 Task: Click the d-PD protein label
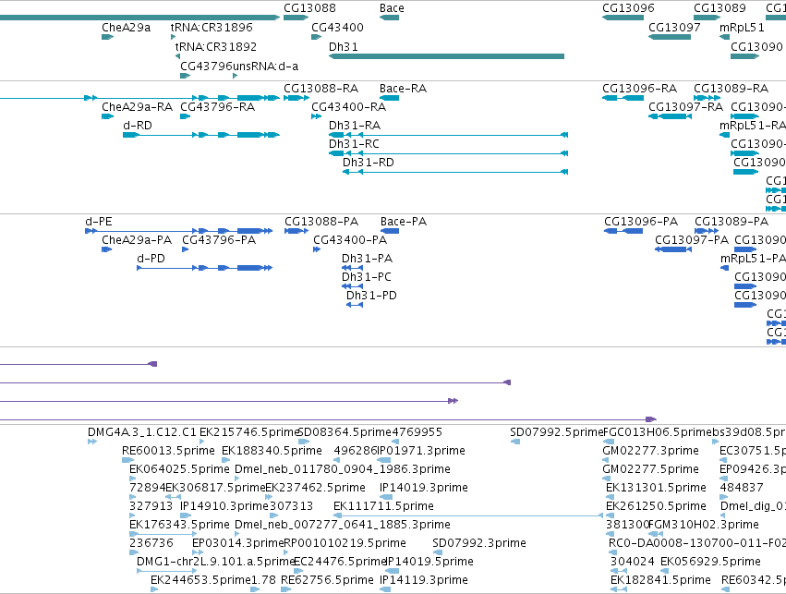pyautogui.click(x=151, y=259)
